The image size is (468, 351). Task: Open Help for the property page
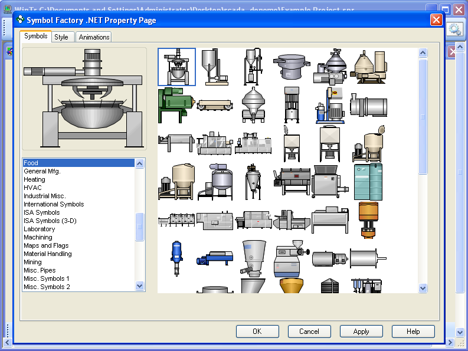click(413, 332)
